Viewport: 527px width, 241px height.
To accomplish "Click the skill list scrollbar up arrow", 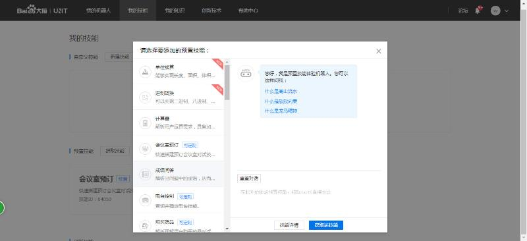I will point(227,62).
